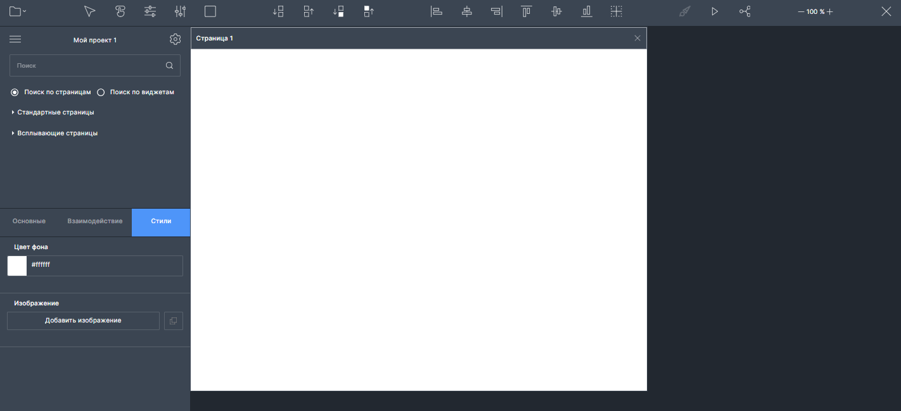Open project settings gear icon
This screenshot has width=901, height=411.
[x=176, y=40]
